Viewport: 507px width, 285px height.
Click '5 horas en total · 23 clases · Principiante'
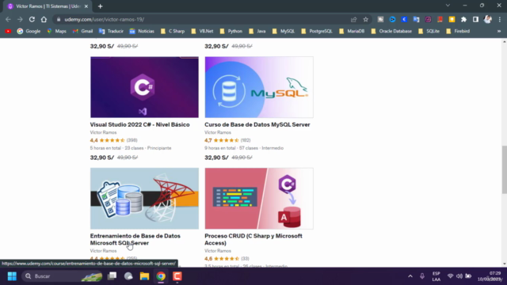(131, 148)
